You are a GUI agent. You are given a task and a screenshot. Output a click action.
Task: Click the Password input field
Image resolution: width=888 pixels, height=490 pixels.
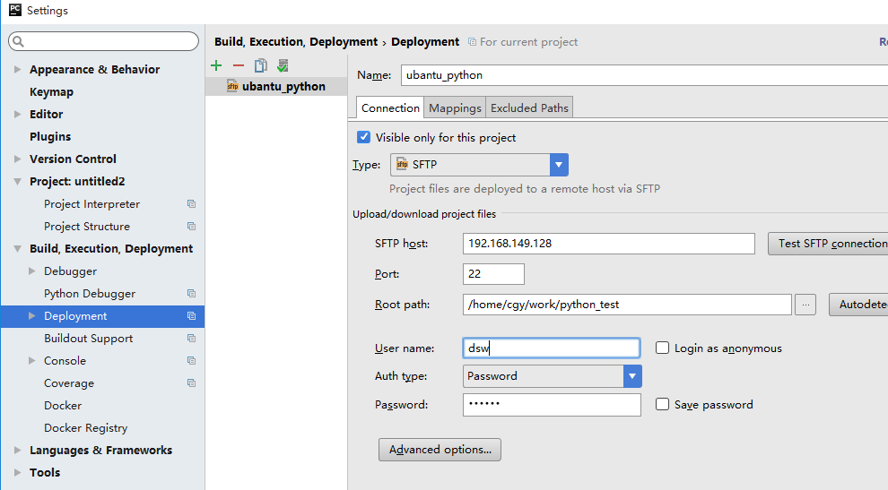(x=552, y=405)
